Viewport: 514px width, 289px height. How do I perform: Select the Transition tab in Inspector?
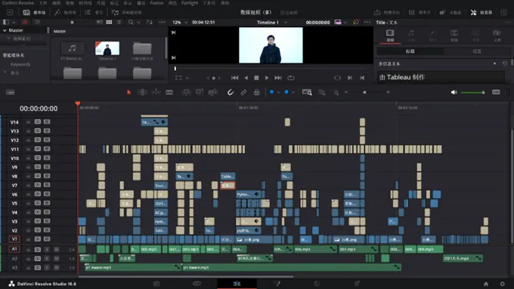454,35
